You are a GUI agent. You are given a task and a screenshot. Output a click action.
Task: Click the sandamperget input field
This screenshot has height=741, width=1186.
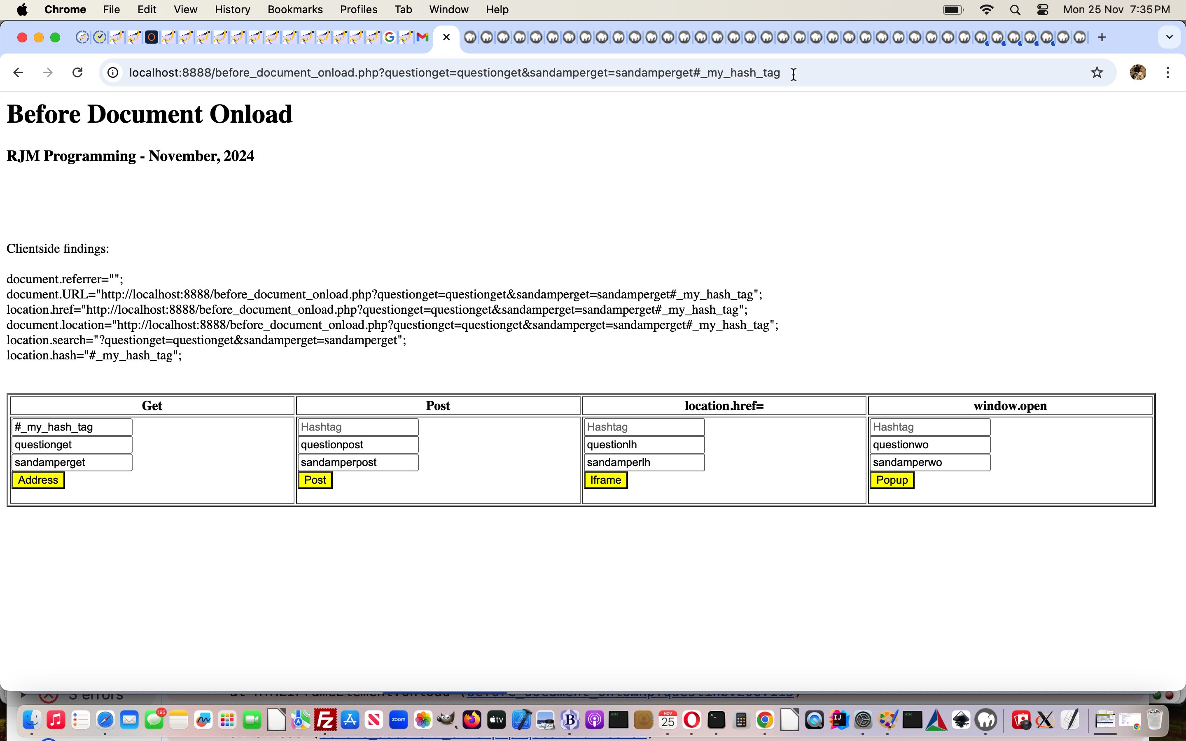72,462
